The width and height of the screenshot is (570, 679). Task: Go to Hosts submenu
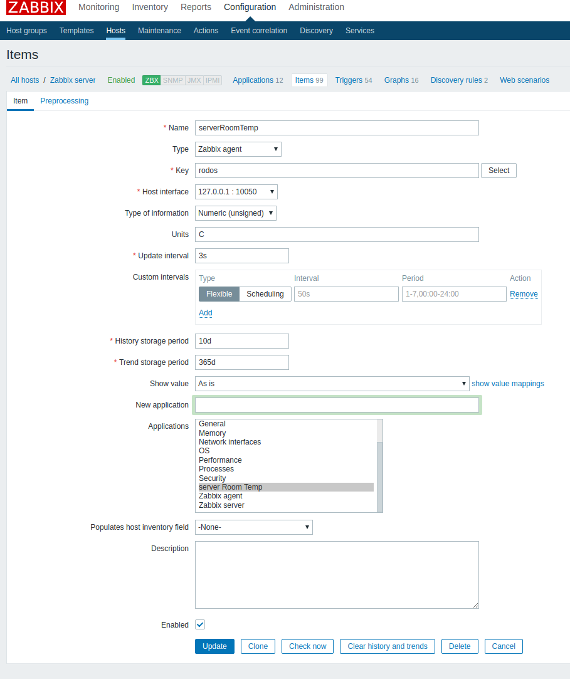[x=115, y=31]
